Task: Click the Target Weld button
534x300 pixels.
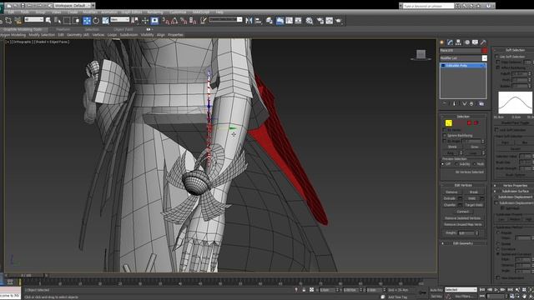Action: pos(474,205)
